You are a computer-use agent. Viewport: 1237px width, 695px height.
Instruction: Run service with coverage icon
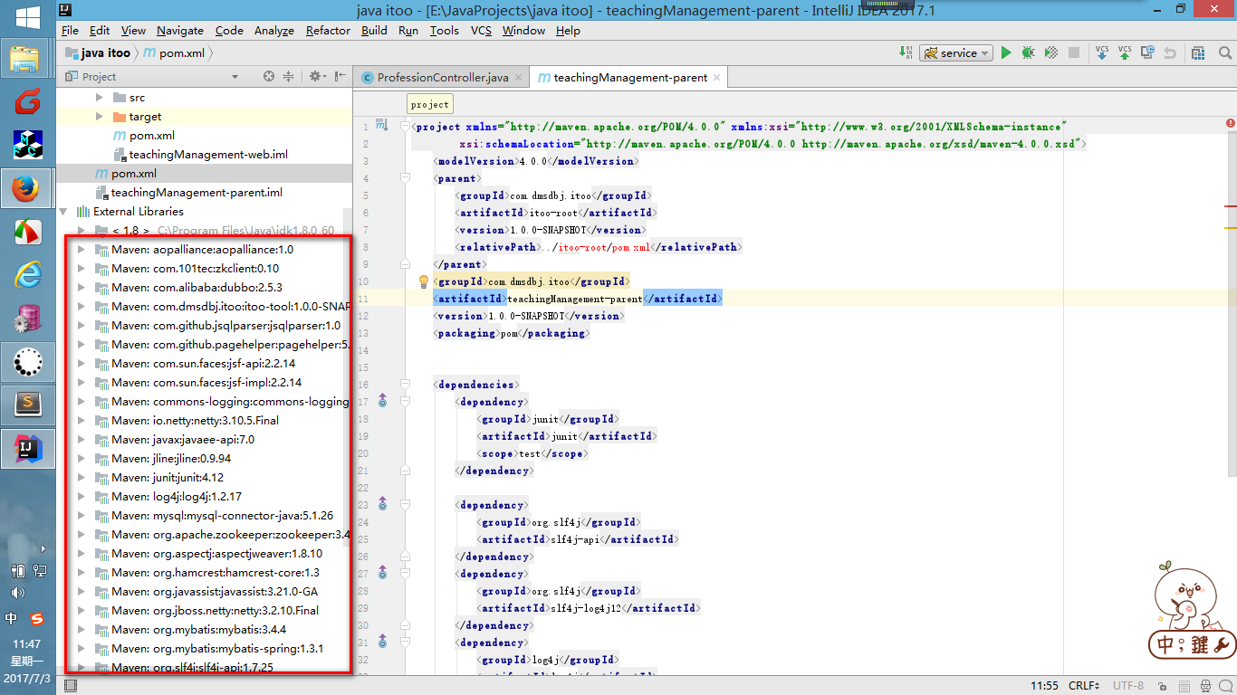[1051, 53]
